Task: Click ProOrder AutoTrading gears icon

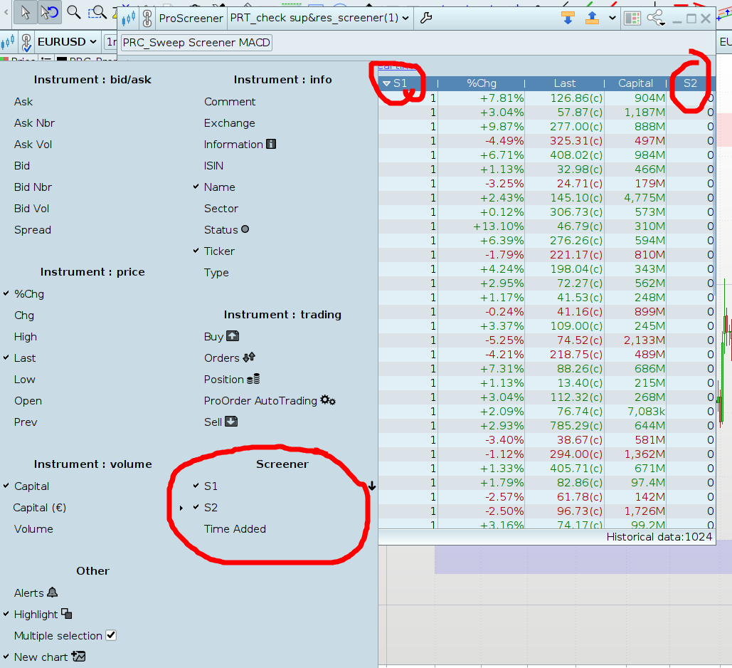Action: [328, 400]
